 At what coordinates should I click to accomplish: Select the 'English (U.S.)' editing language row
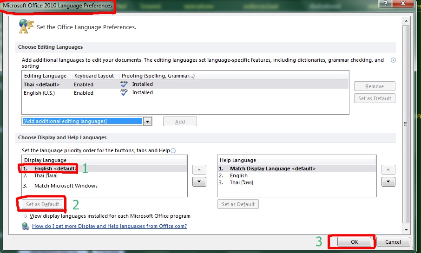coord(185,93)
